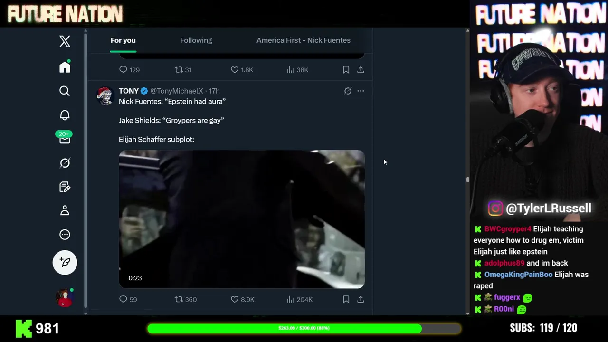Image resolution: width=608 pixels, height=342 pixels.
Task: Repost TONY's post with 360 reposts
Action: click(x=185, y=299)
